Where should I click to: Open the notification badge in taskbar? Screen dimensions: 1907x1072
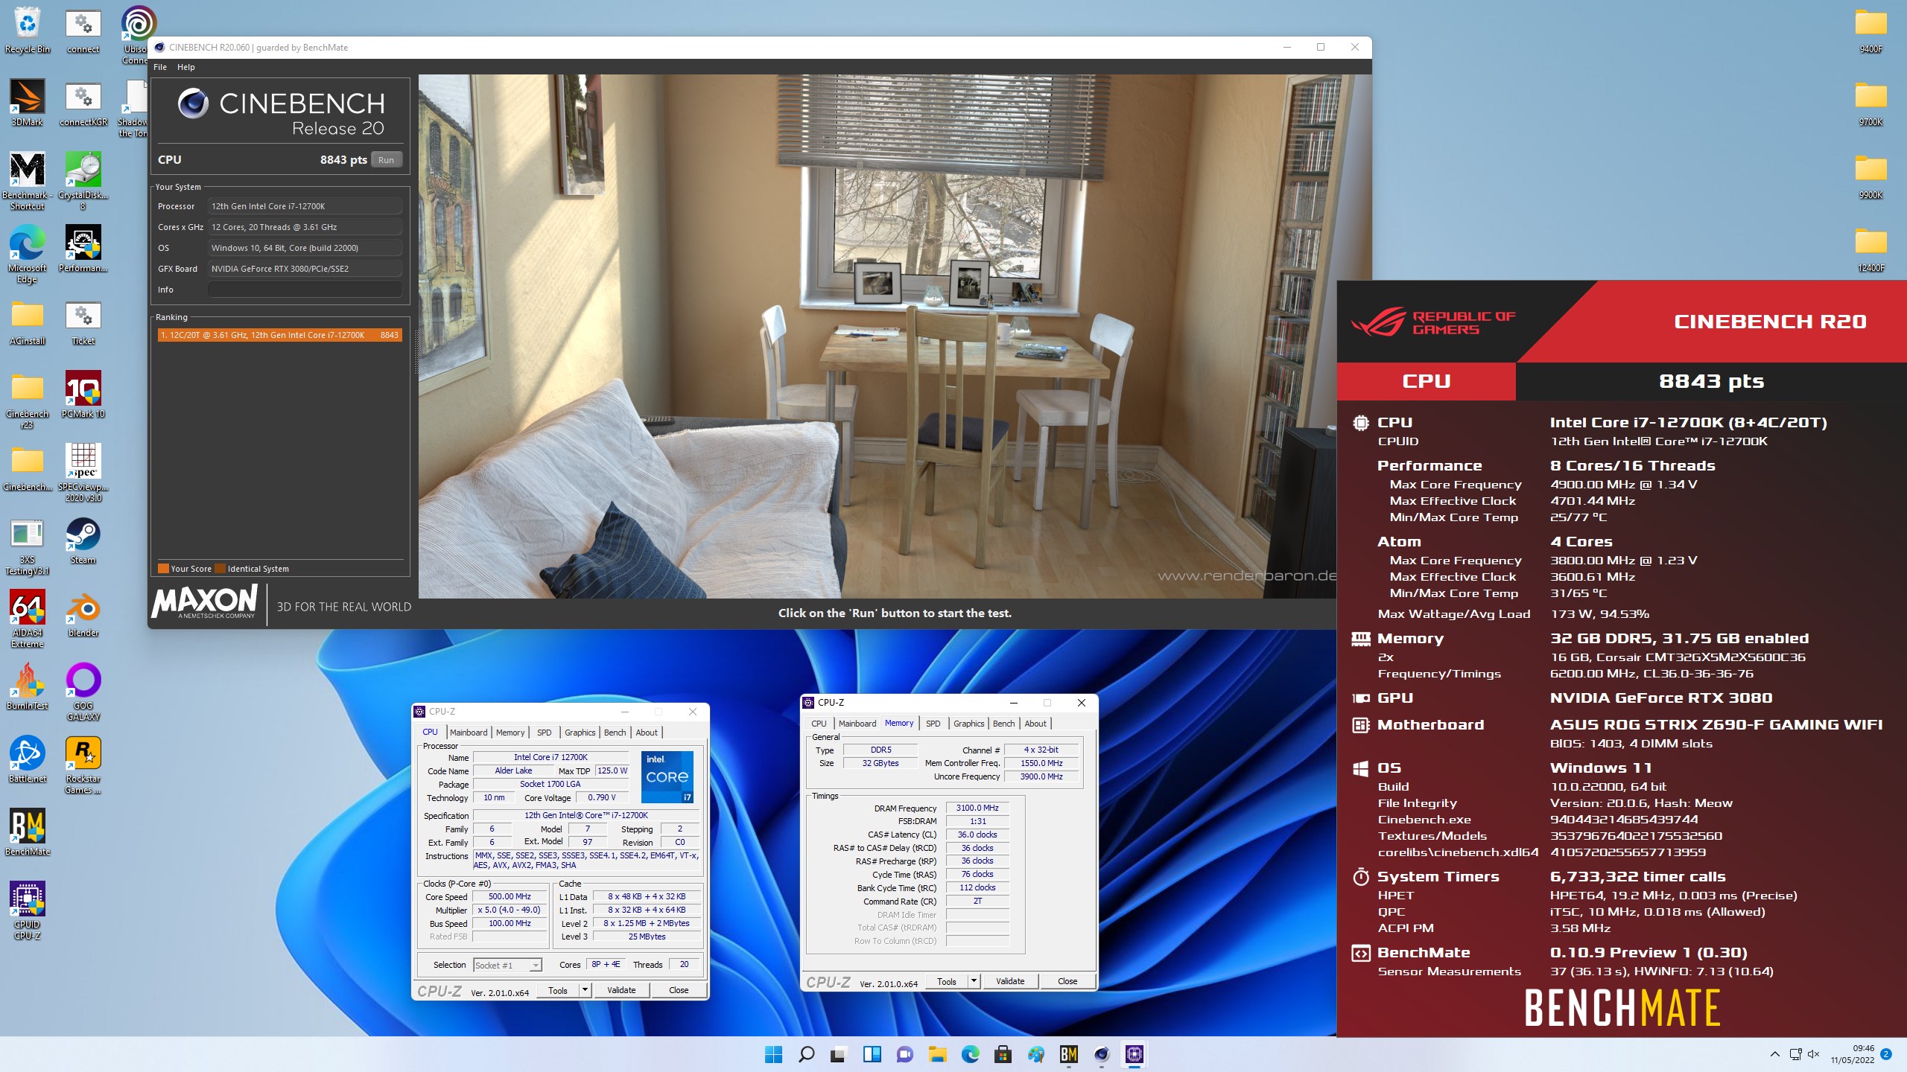[x=1886, y=1054]
